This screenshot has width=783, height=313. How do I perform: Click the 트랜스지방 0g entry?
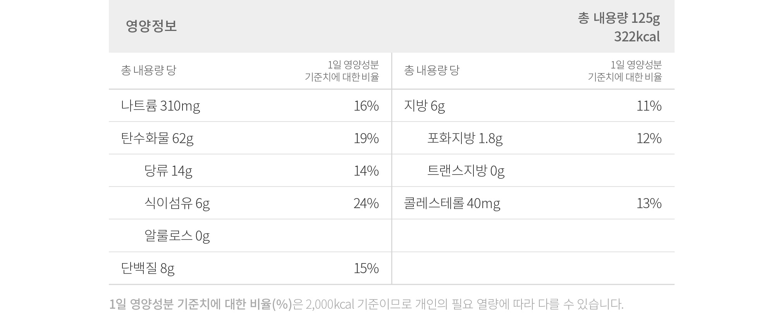pyautogui.click(x=466, y=171)
